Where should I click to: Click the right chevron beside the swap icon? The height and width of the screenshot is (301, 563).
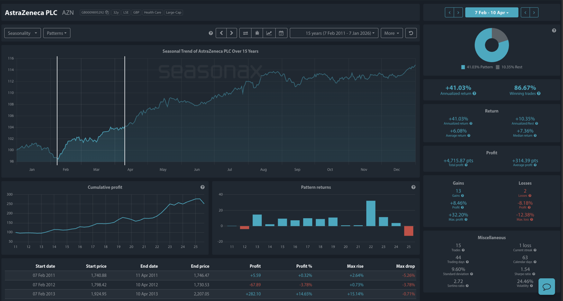[231, 33]
